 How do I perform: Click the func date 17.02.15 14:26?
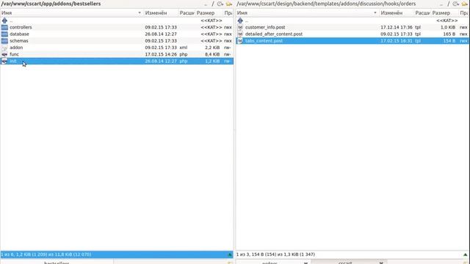(161, 54)
